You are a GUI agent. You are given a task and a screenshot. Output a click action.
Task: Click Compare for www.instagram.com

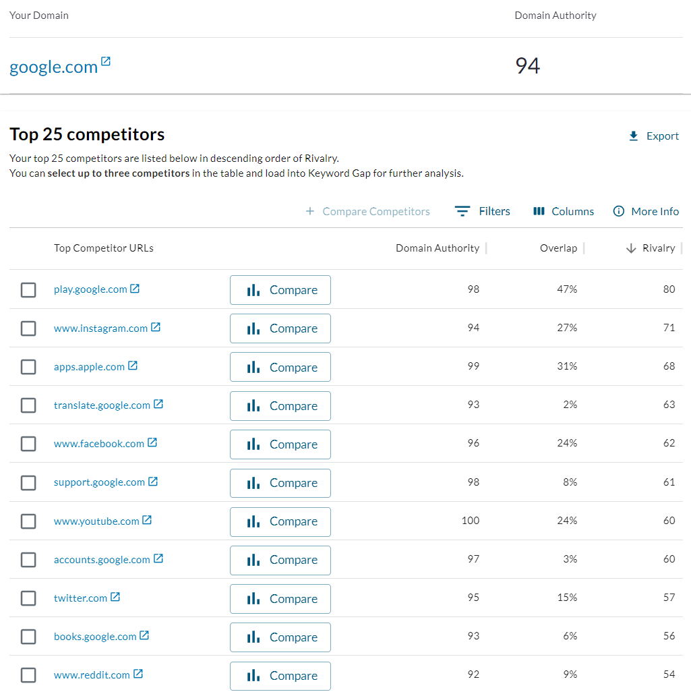[x=280, y=328]
